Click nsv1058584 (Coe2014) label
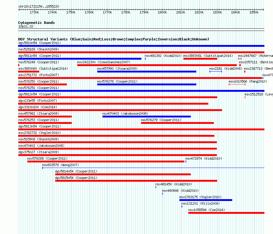The image size is (273, 234). click(x=206, y=210)
